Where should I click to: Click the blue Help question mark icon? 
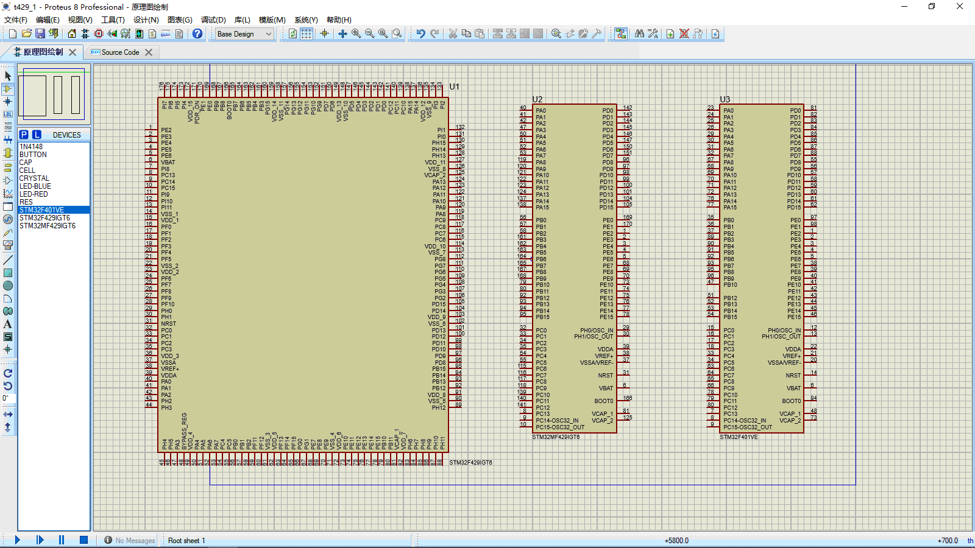click(196, 33)
